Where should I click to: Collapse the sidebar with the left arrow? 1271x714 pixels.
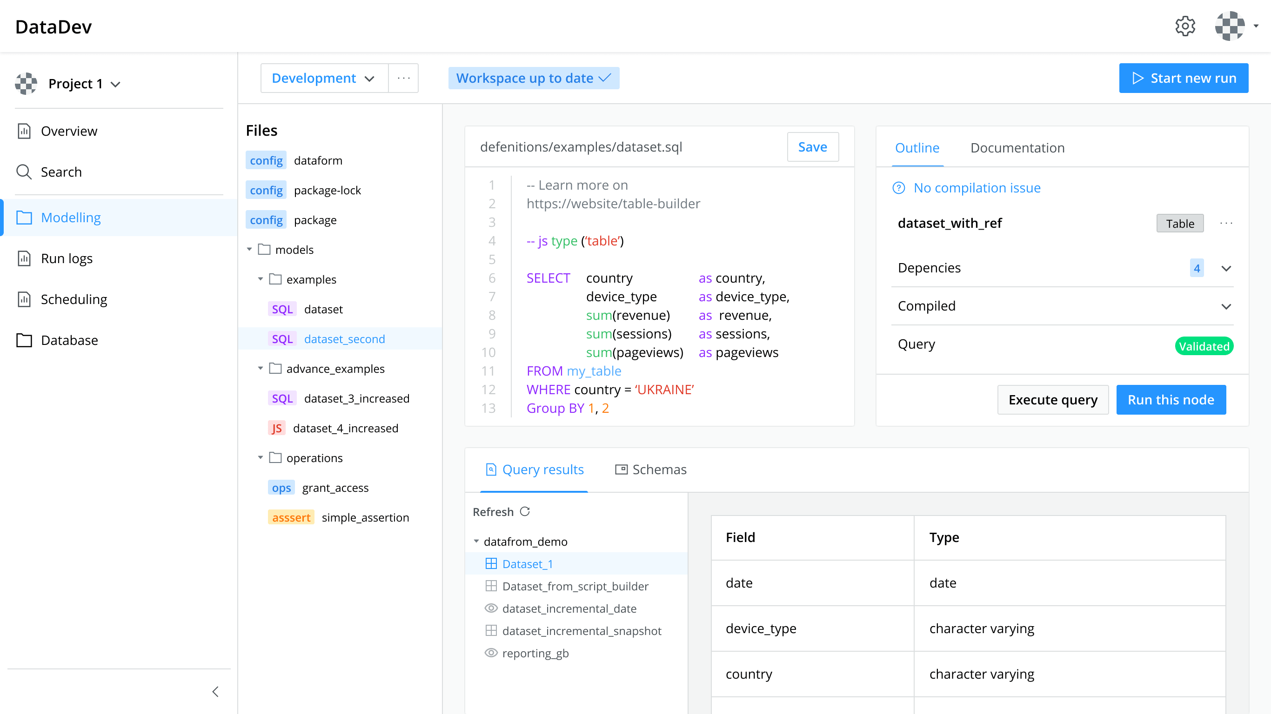[215, 691]
